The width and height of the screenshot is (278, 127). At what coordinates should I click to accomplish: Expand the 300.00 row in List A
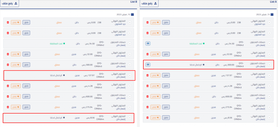coord(270,65)
